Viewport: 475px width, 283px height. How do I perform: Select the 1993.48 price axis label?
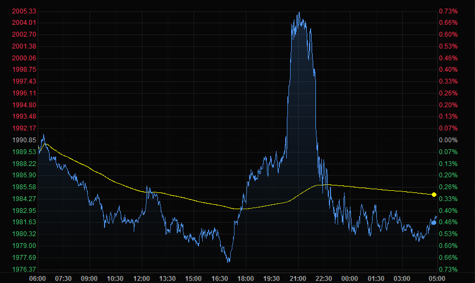pyautogui.click(x=24, y=116)
